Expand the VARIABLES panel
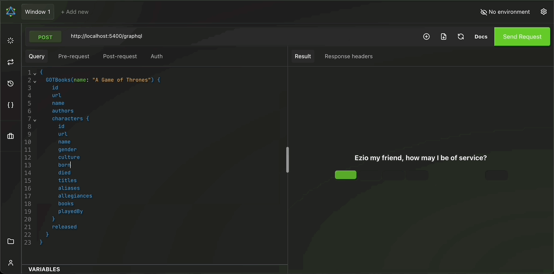 (44, 269)
